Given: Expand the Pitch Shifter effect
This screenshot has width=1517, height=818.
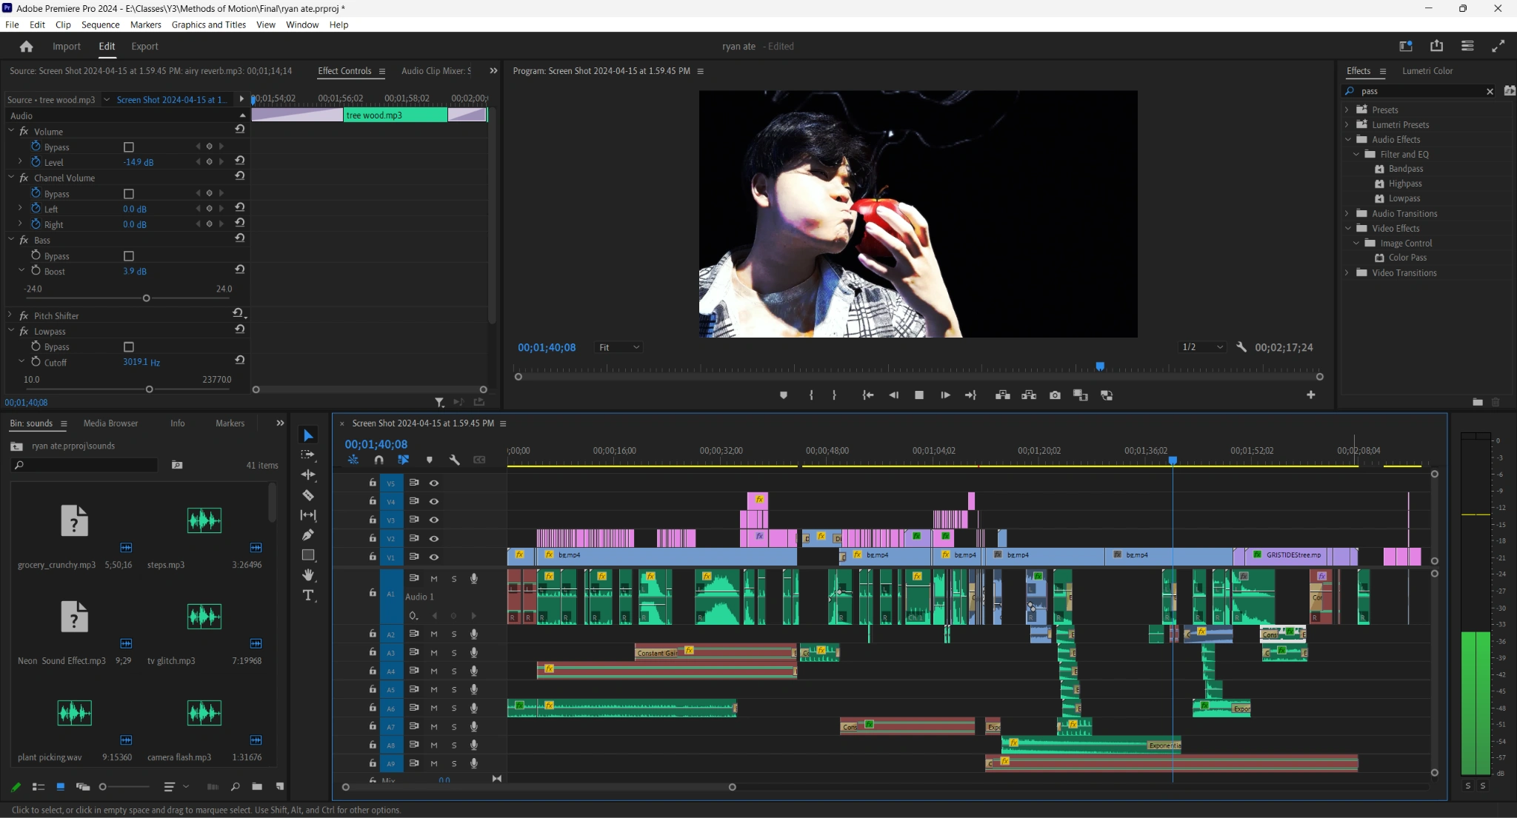Looking at the screenshot, I should 10,315.
